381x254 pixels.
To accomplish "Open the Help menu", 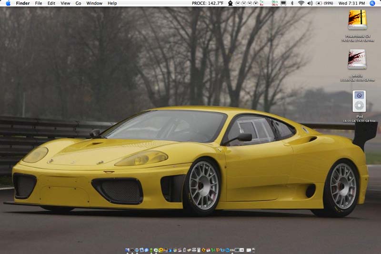I will (112, 3).
